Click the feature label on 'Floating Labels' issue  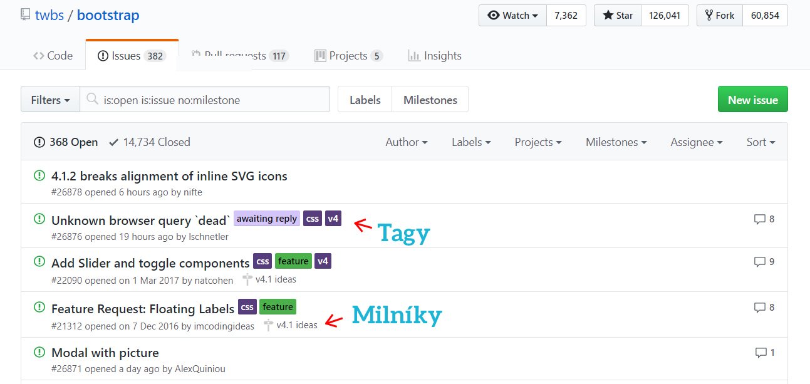278,307
